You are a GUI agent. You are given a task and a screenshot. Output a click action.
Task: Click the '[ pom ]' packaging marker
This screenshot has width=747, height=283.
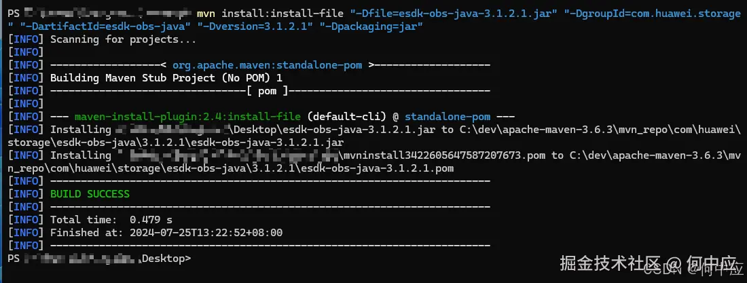coord(268,91)
